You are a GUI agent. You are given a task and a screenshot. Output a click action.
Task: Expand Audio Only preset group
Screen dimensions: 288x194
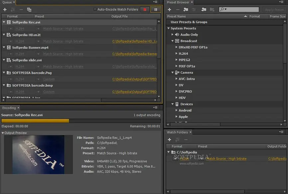click(172, 34)
